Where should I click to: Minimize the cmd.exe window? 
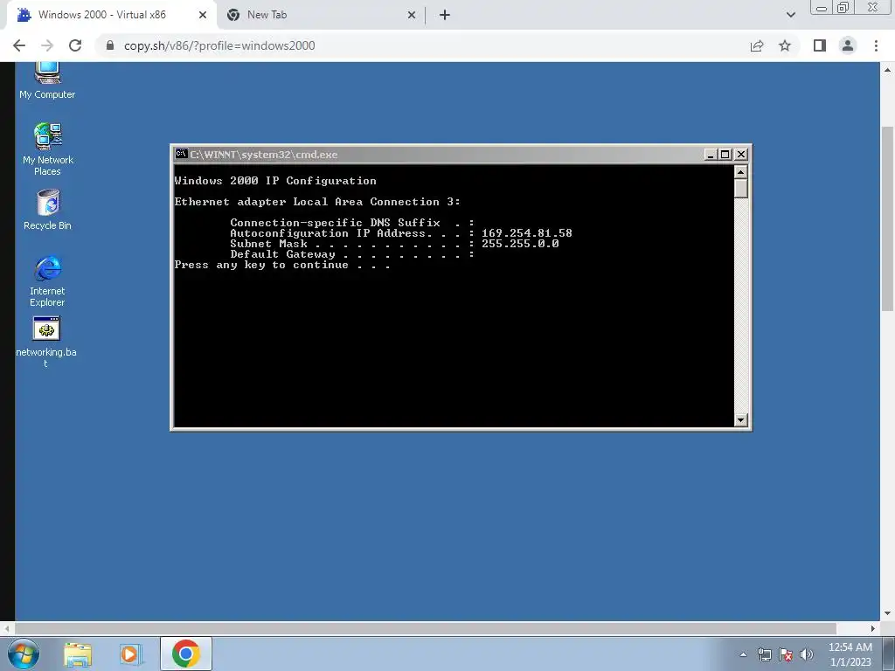click(711, 155)
